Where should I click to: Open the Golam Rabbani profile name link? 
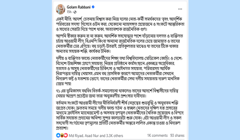(x=79, y=7)
